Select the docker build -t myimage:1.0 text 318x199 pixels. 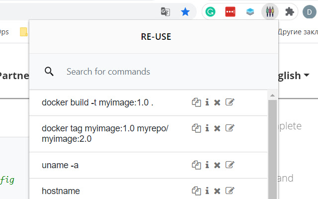(x=97, y=102)
